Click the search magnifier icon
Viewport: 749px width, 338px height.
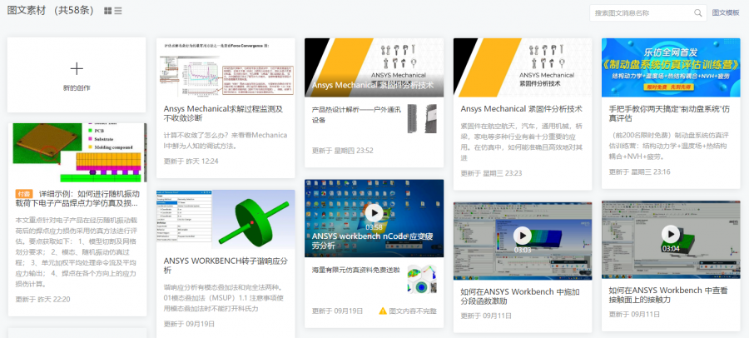(698, 13)
